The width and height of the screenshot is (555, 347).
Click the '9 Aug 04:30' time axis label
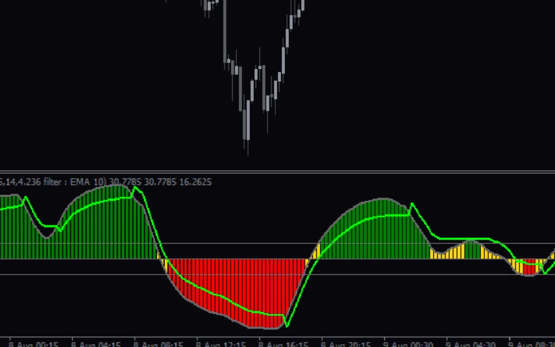coord(471,342)
